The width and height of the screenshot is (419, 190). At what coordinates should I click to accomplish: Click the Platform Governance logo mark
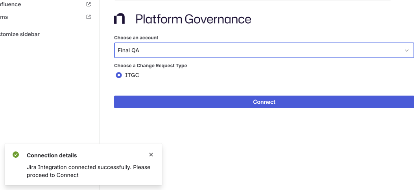point(119,19)
